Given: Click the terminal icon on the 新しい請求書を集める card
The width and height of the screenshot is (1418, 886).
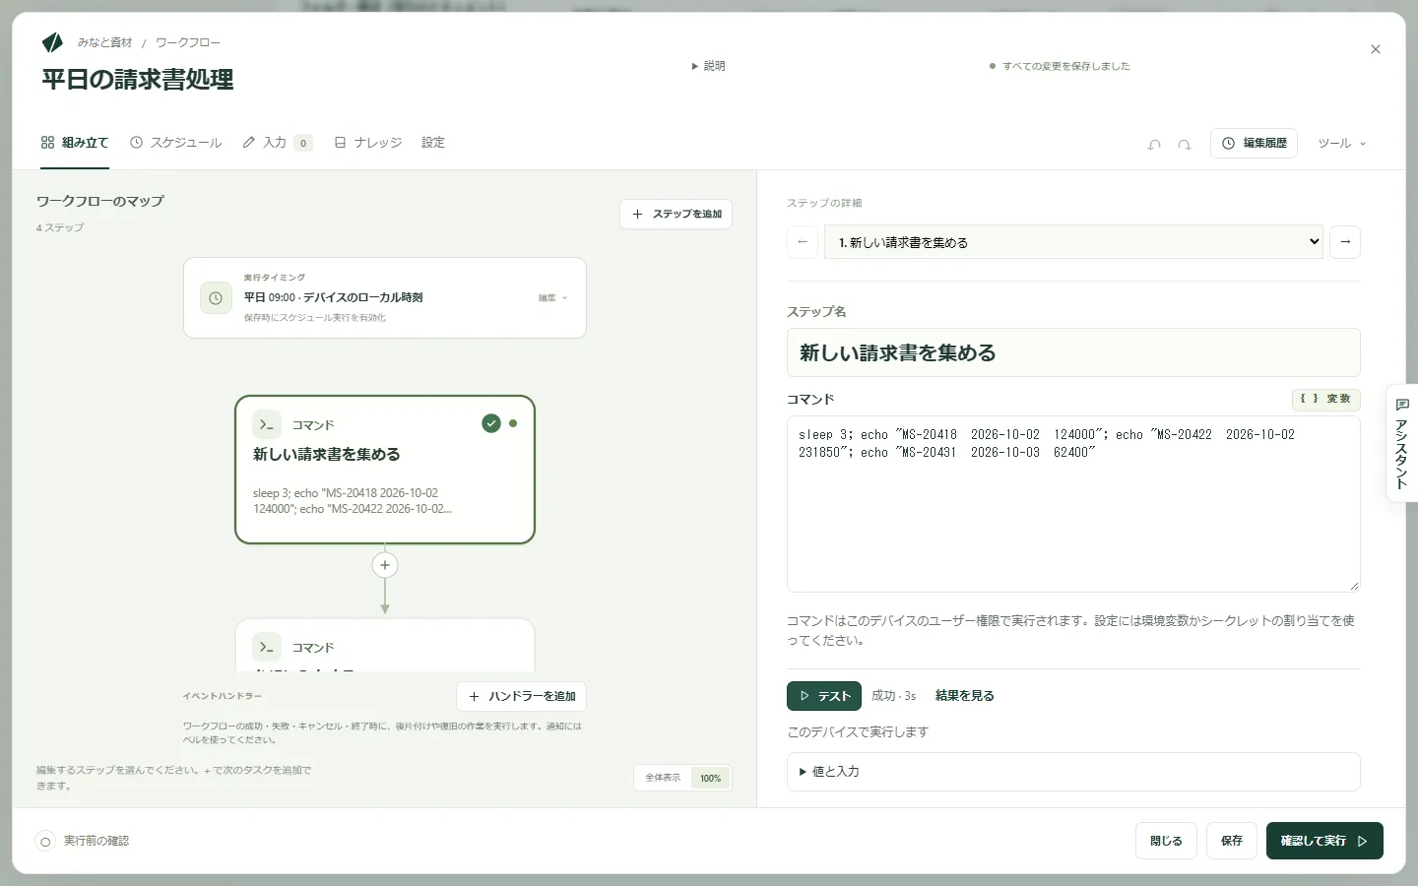Looking at the screenshot, I should tap(267, 424).
